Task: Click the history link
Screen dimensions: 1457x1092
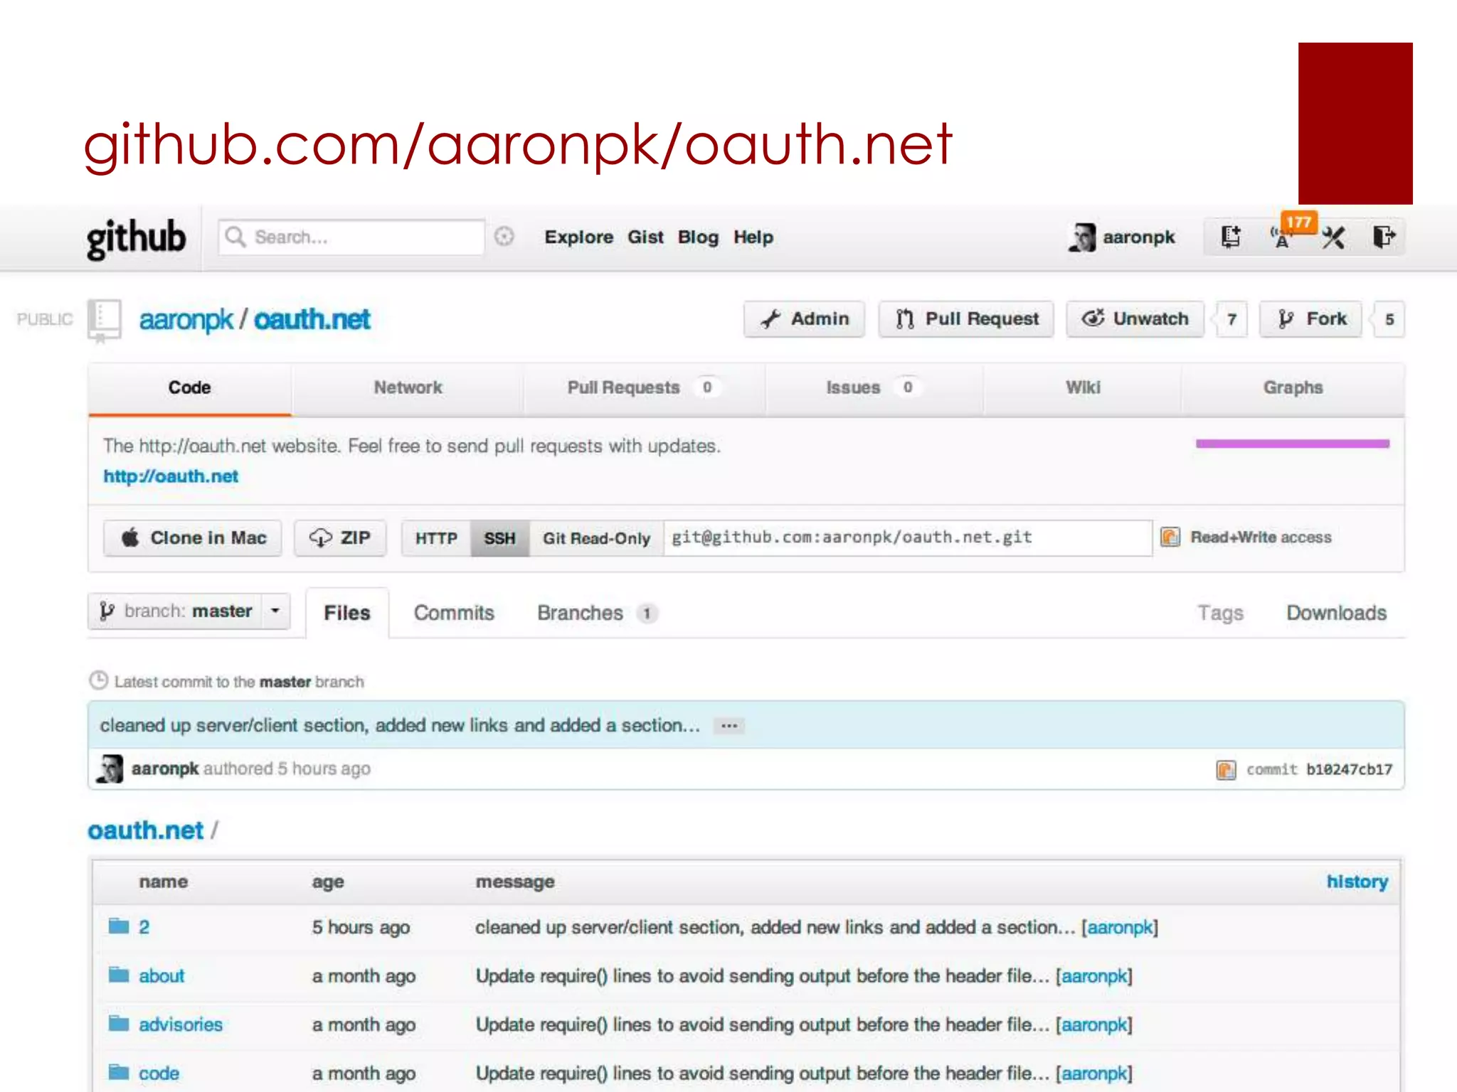Action: [x=1357, y=882]
